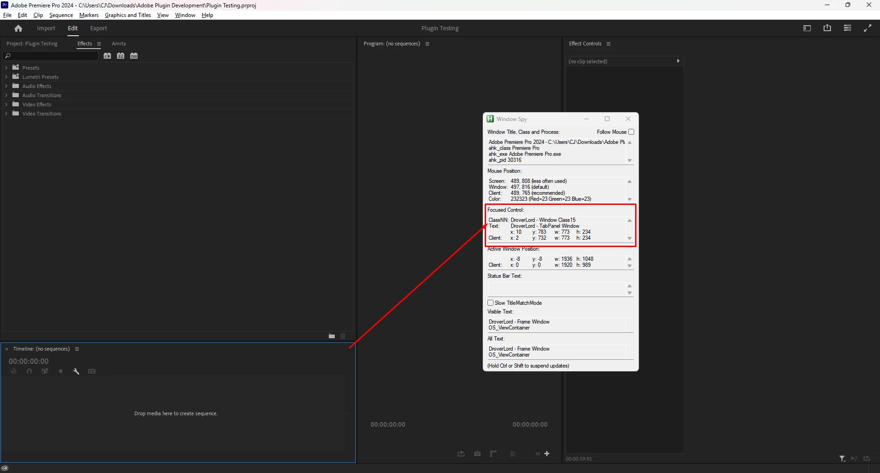Screen dimensions: 880x473
Task: Open Effect Controls filter properties icon
Action: pyautogui.click(x=842, y=458)
